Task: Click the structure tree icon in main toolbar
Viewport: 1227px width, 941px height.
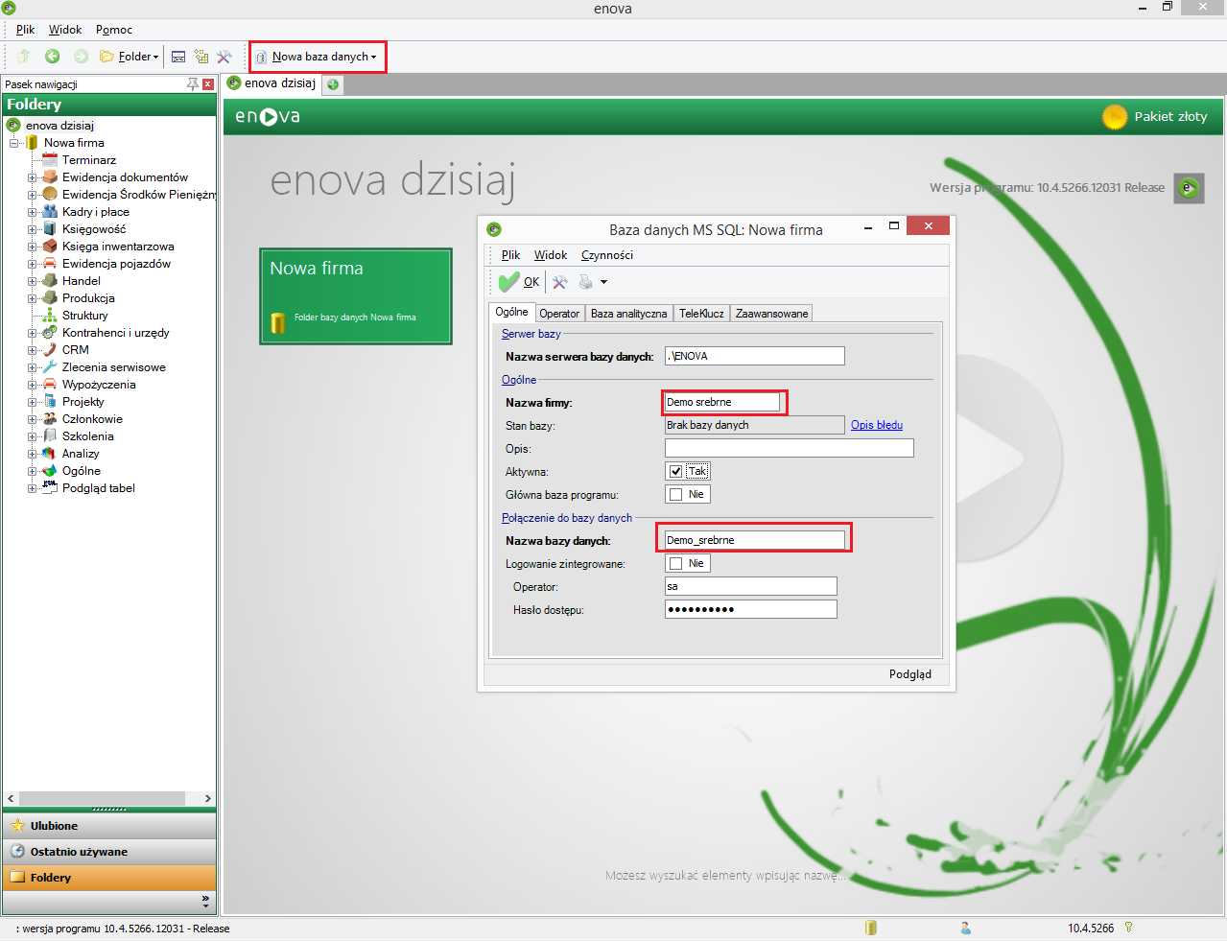Action: point(201,57)
